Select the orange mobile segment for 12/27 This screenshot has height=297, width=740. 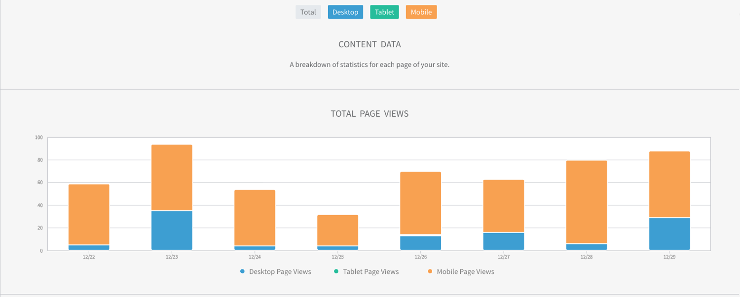pos(503,206)
